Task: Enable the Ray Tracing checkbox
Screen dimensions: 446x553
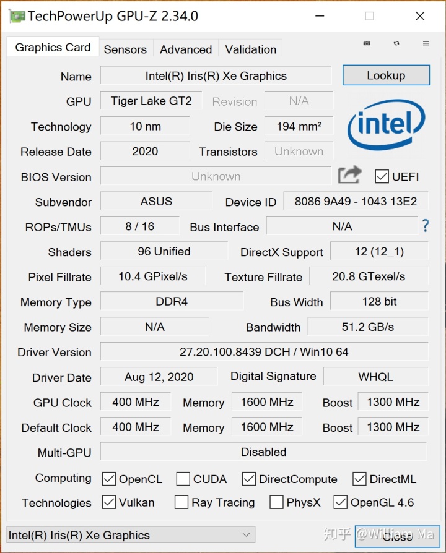Action: pyautogui.click(x=181, y=502)
